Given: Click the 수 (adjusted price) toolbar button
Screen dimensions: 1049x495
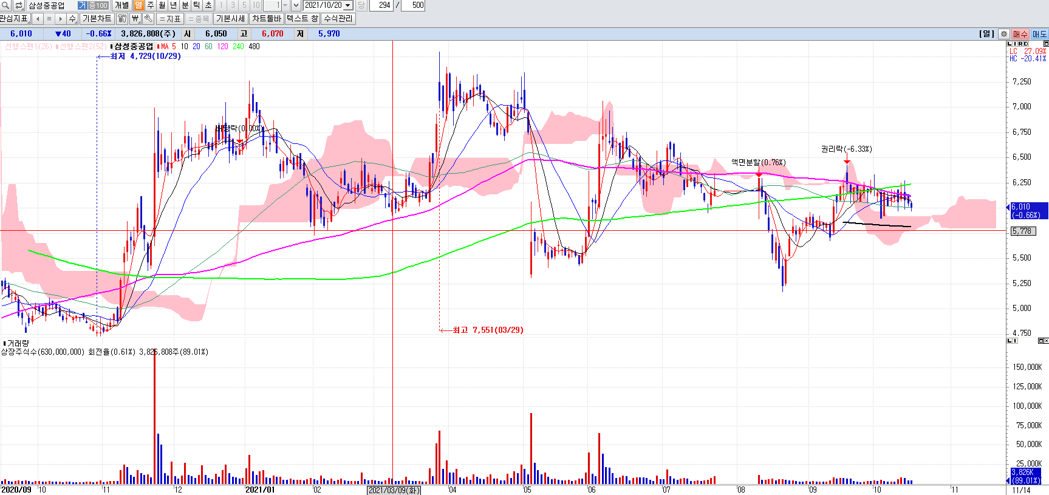Looking at the screenshot, I should click(72, 19).
